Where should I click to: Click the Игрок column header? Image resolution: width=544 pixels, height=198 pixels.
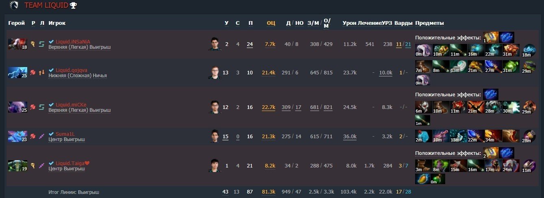57,23
